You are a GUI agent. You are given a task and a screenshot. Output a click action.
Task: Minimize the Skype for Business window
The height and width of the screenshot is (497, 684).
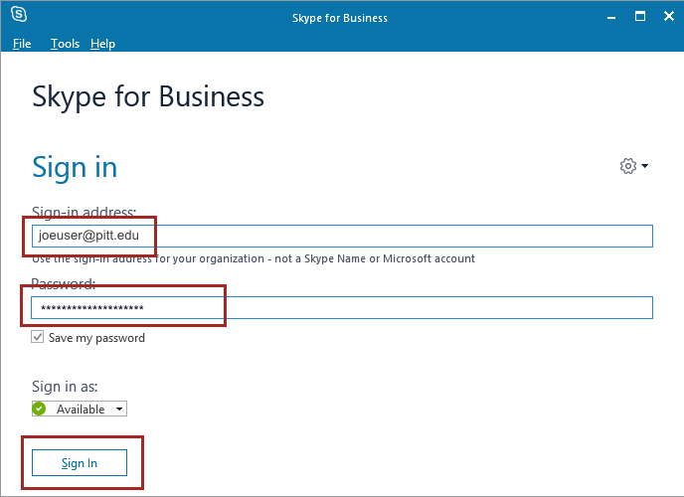(x=611, y=18)
